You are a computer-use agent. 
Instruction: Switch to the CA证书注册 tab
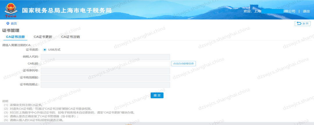[x=15, y=37]
